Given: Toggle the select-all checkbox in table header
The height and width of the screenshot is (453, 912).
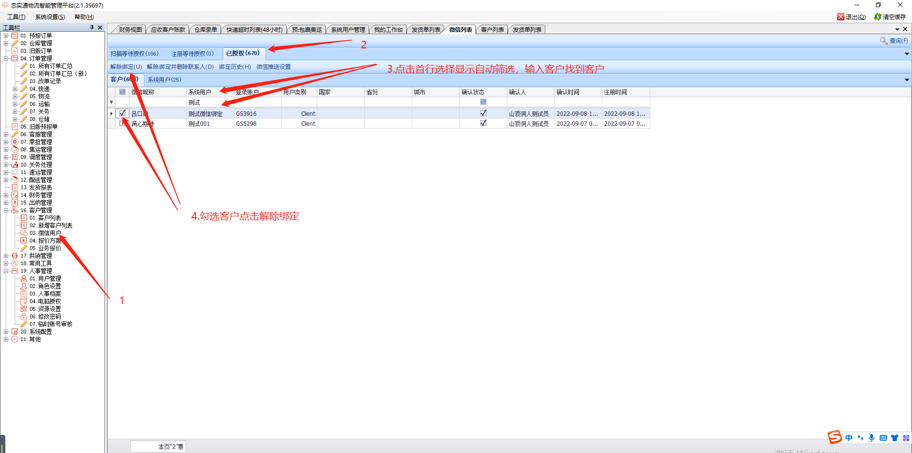Looking at the screenshot, I should point(122,92).
